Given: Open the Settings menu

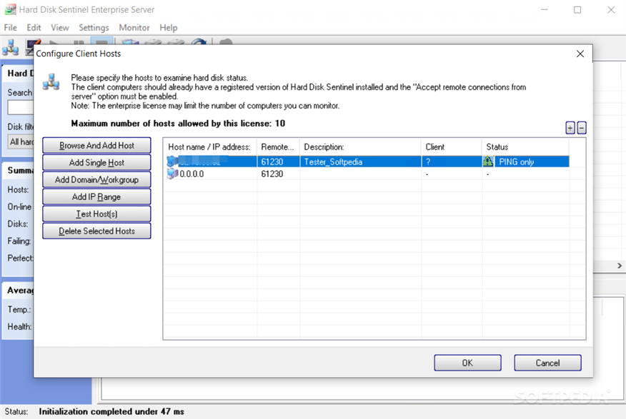Looking at the screenshot, I should tap(94, 28).
